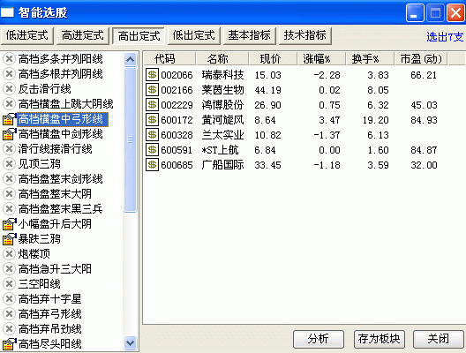Image resolution: width=466 pixels, height=353 pixels.
Task: Click the chart icon next to 高档横盘中剑形线
Action: 9,134
